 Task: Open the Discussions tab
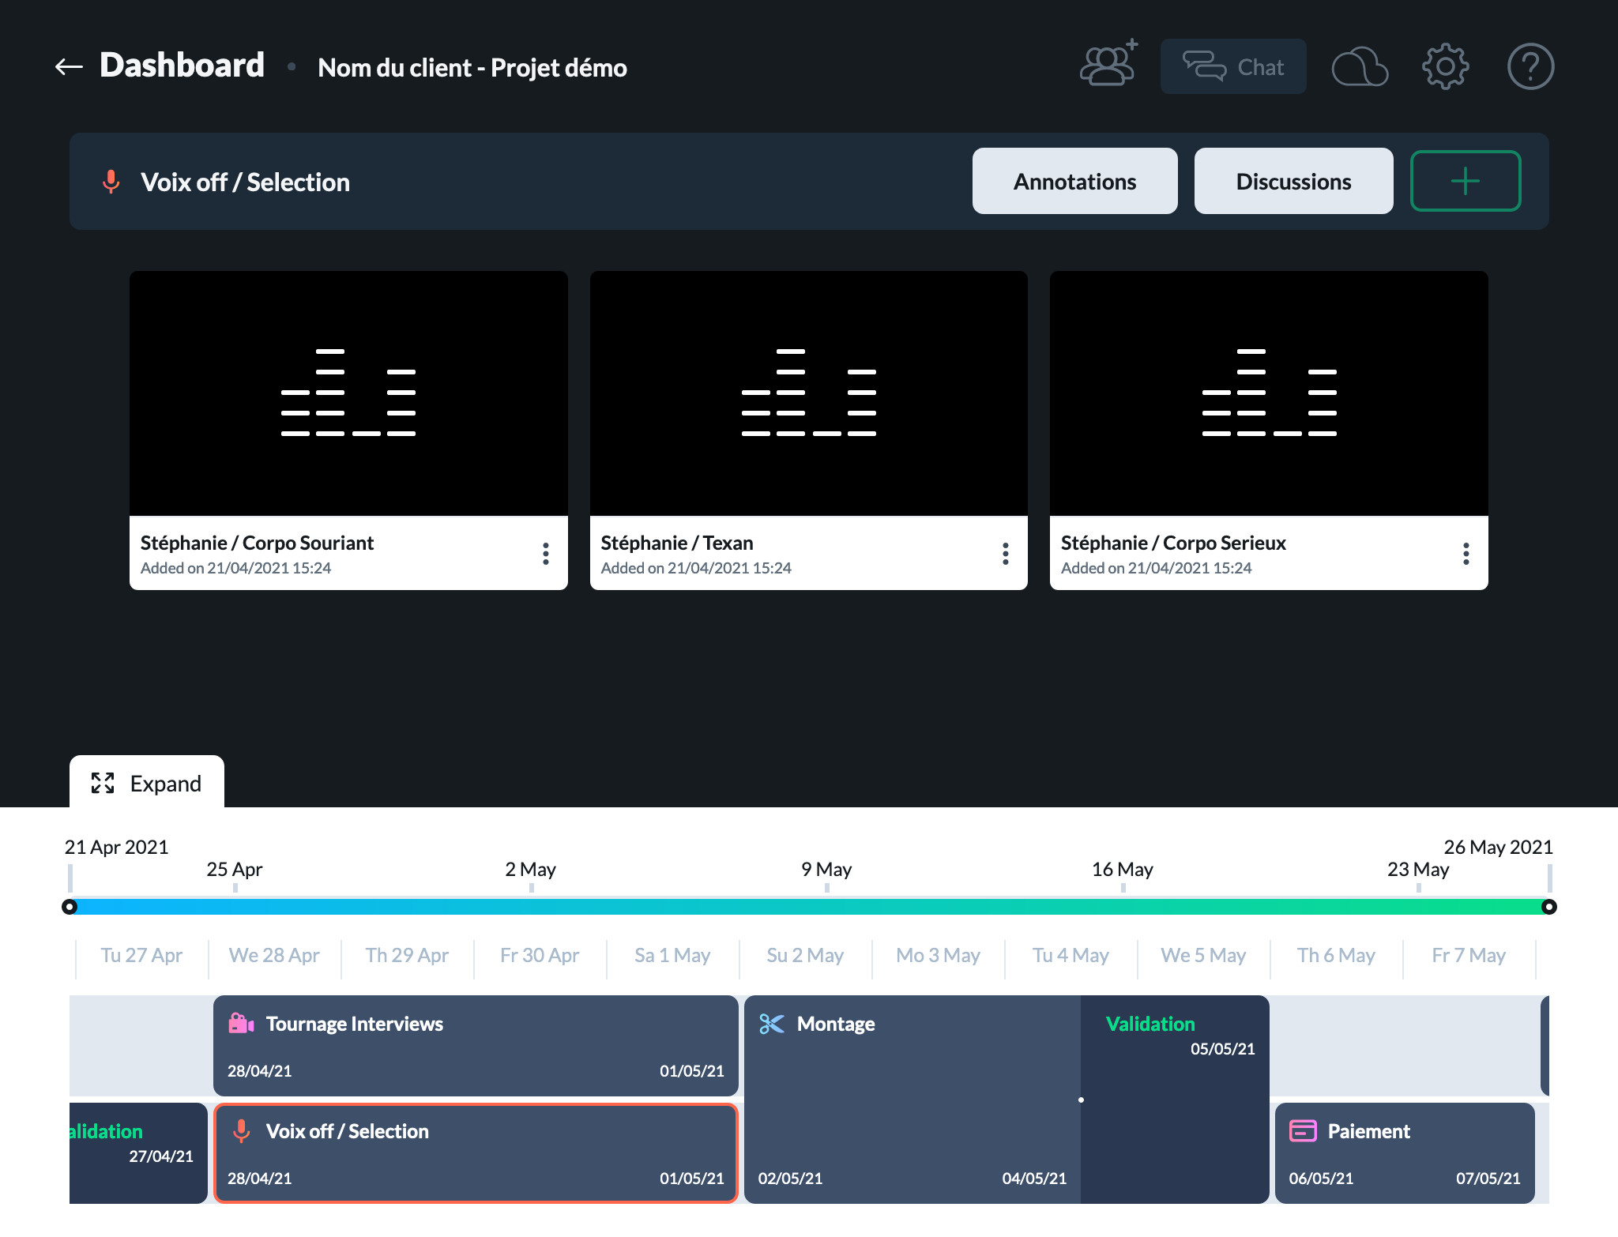(x=1293, y=181)
